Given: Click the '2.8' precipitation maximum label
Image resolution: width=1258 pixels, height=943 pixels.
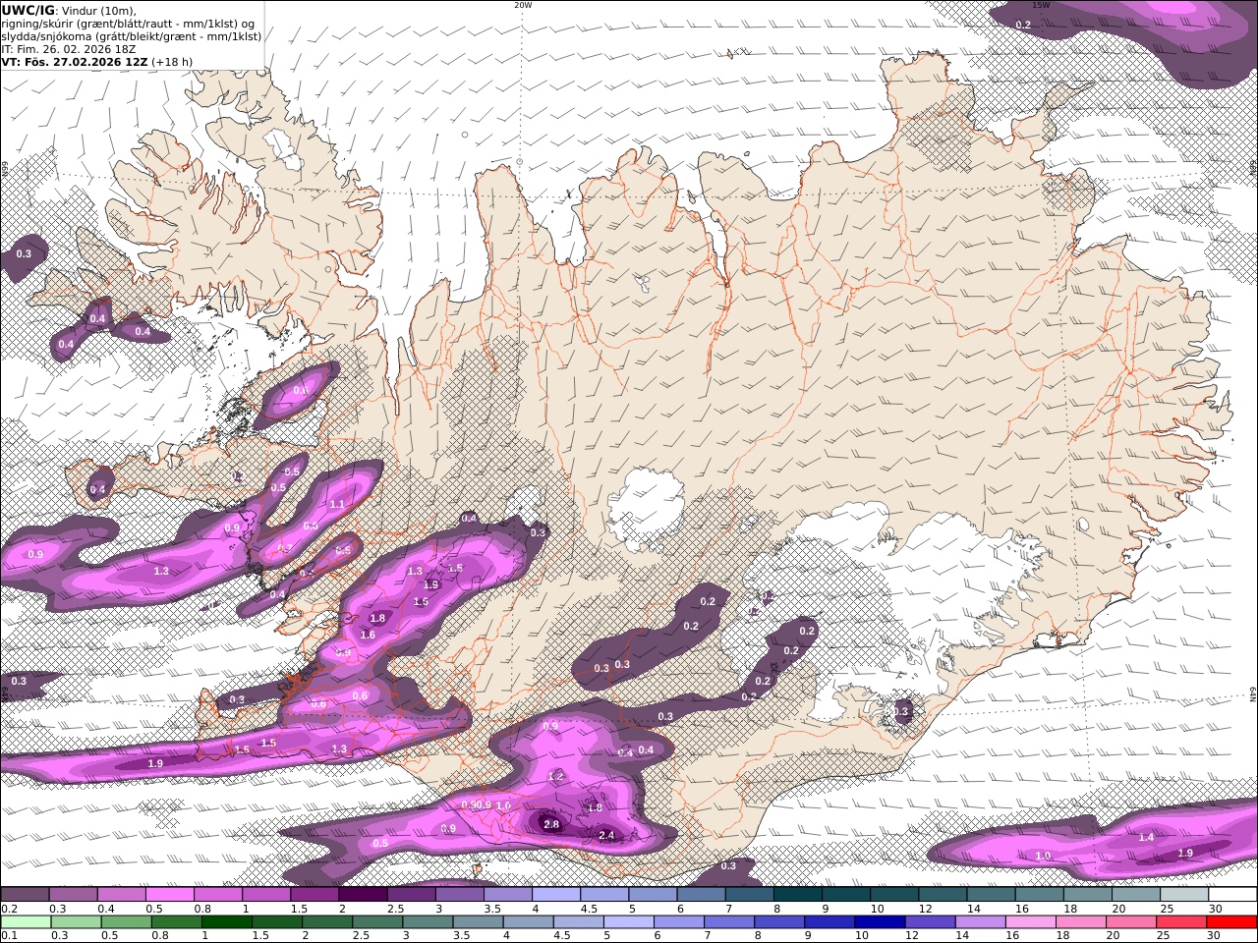Looking at the screenshot, I should click(551, 824).
